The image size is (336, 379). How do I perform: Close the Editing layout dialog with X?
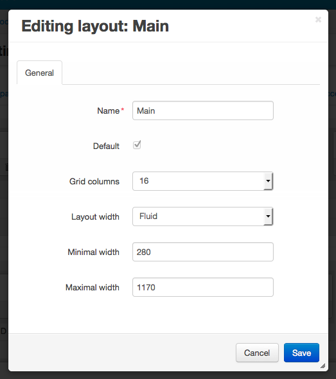[x=318, y=19]
